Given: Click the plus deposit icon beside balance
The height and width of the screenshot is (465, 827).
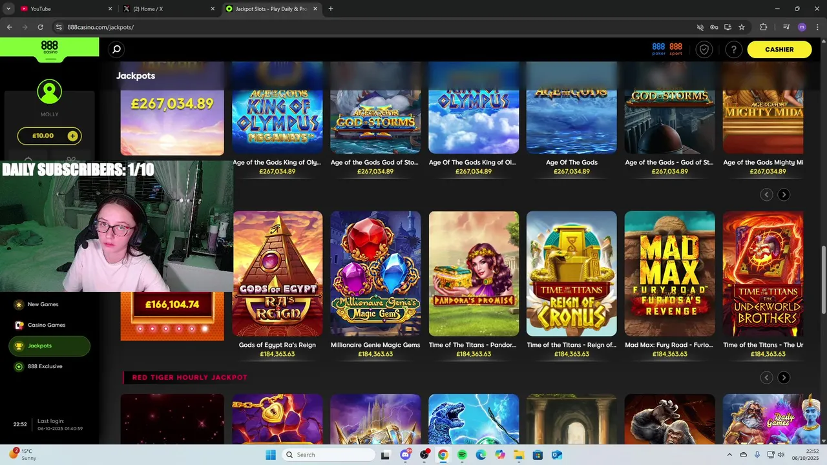Looking at the screenshot, I should 72,136.
